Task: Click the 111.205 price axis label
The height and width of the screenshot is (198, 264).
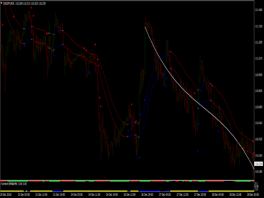Action: tap(258, 42)
